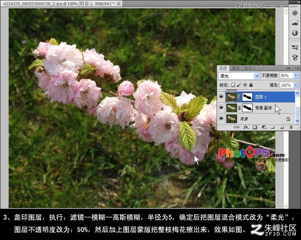Open the layers panel options menu
The height and width of the screenshot is (240, 301).
[x=296, y=68]
